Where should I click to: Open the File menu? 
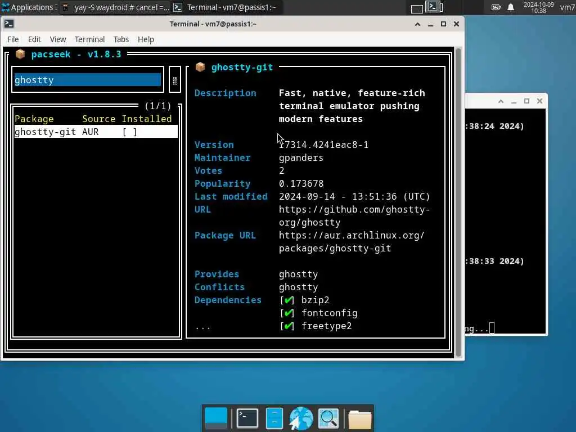(x=13, y=39)
